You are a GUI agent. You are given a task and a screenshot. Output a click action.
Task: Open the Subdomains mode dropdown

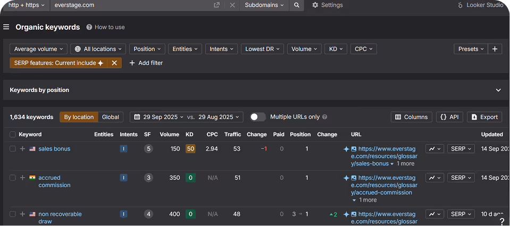[x=264, y=5]
